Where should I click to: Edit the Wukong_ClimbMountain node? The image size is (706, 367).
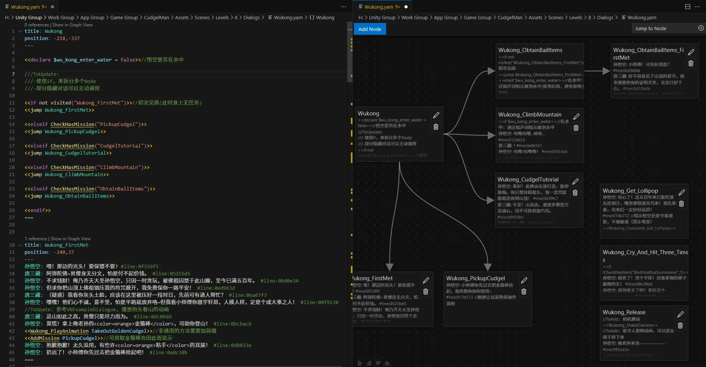(576, 117)
